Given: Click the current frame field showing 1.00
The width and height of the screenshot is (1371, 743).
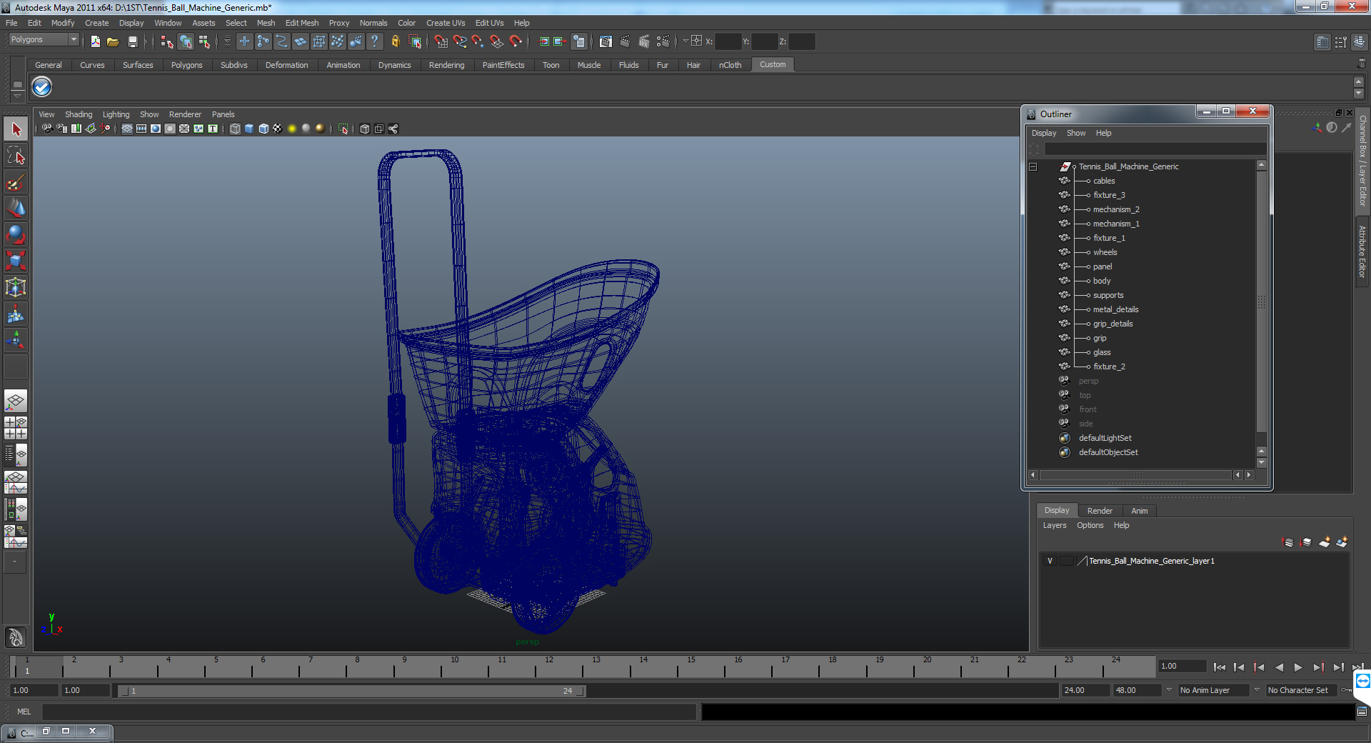Looking at the screenshot, I should 1182,666.
